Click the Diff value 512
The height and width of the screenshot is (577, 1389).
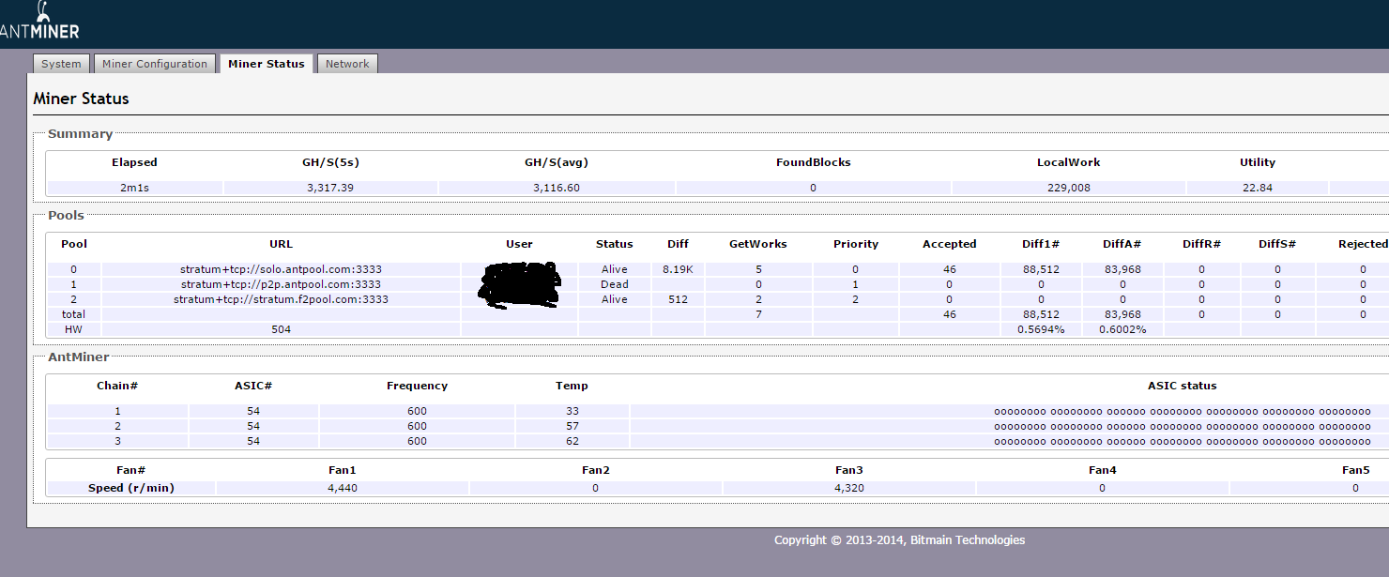[678, 299]
